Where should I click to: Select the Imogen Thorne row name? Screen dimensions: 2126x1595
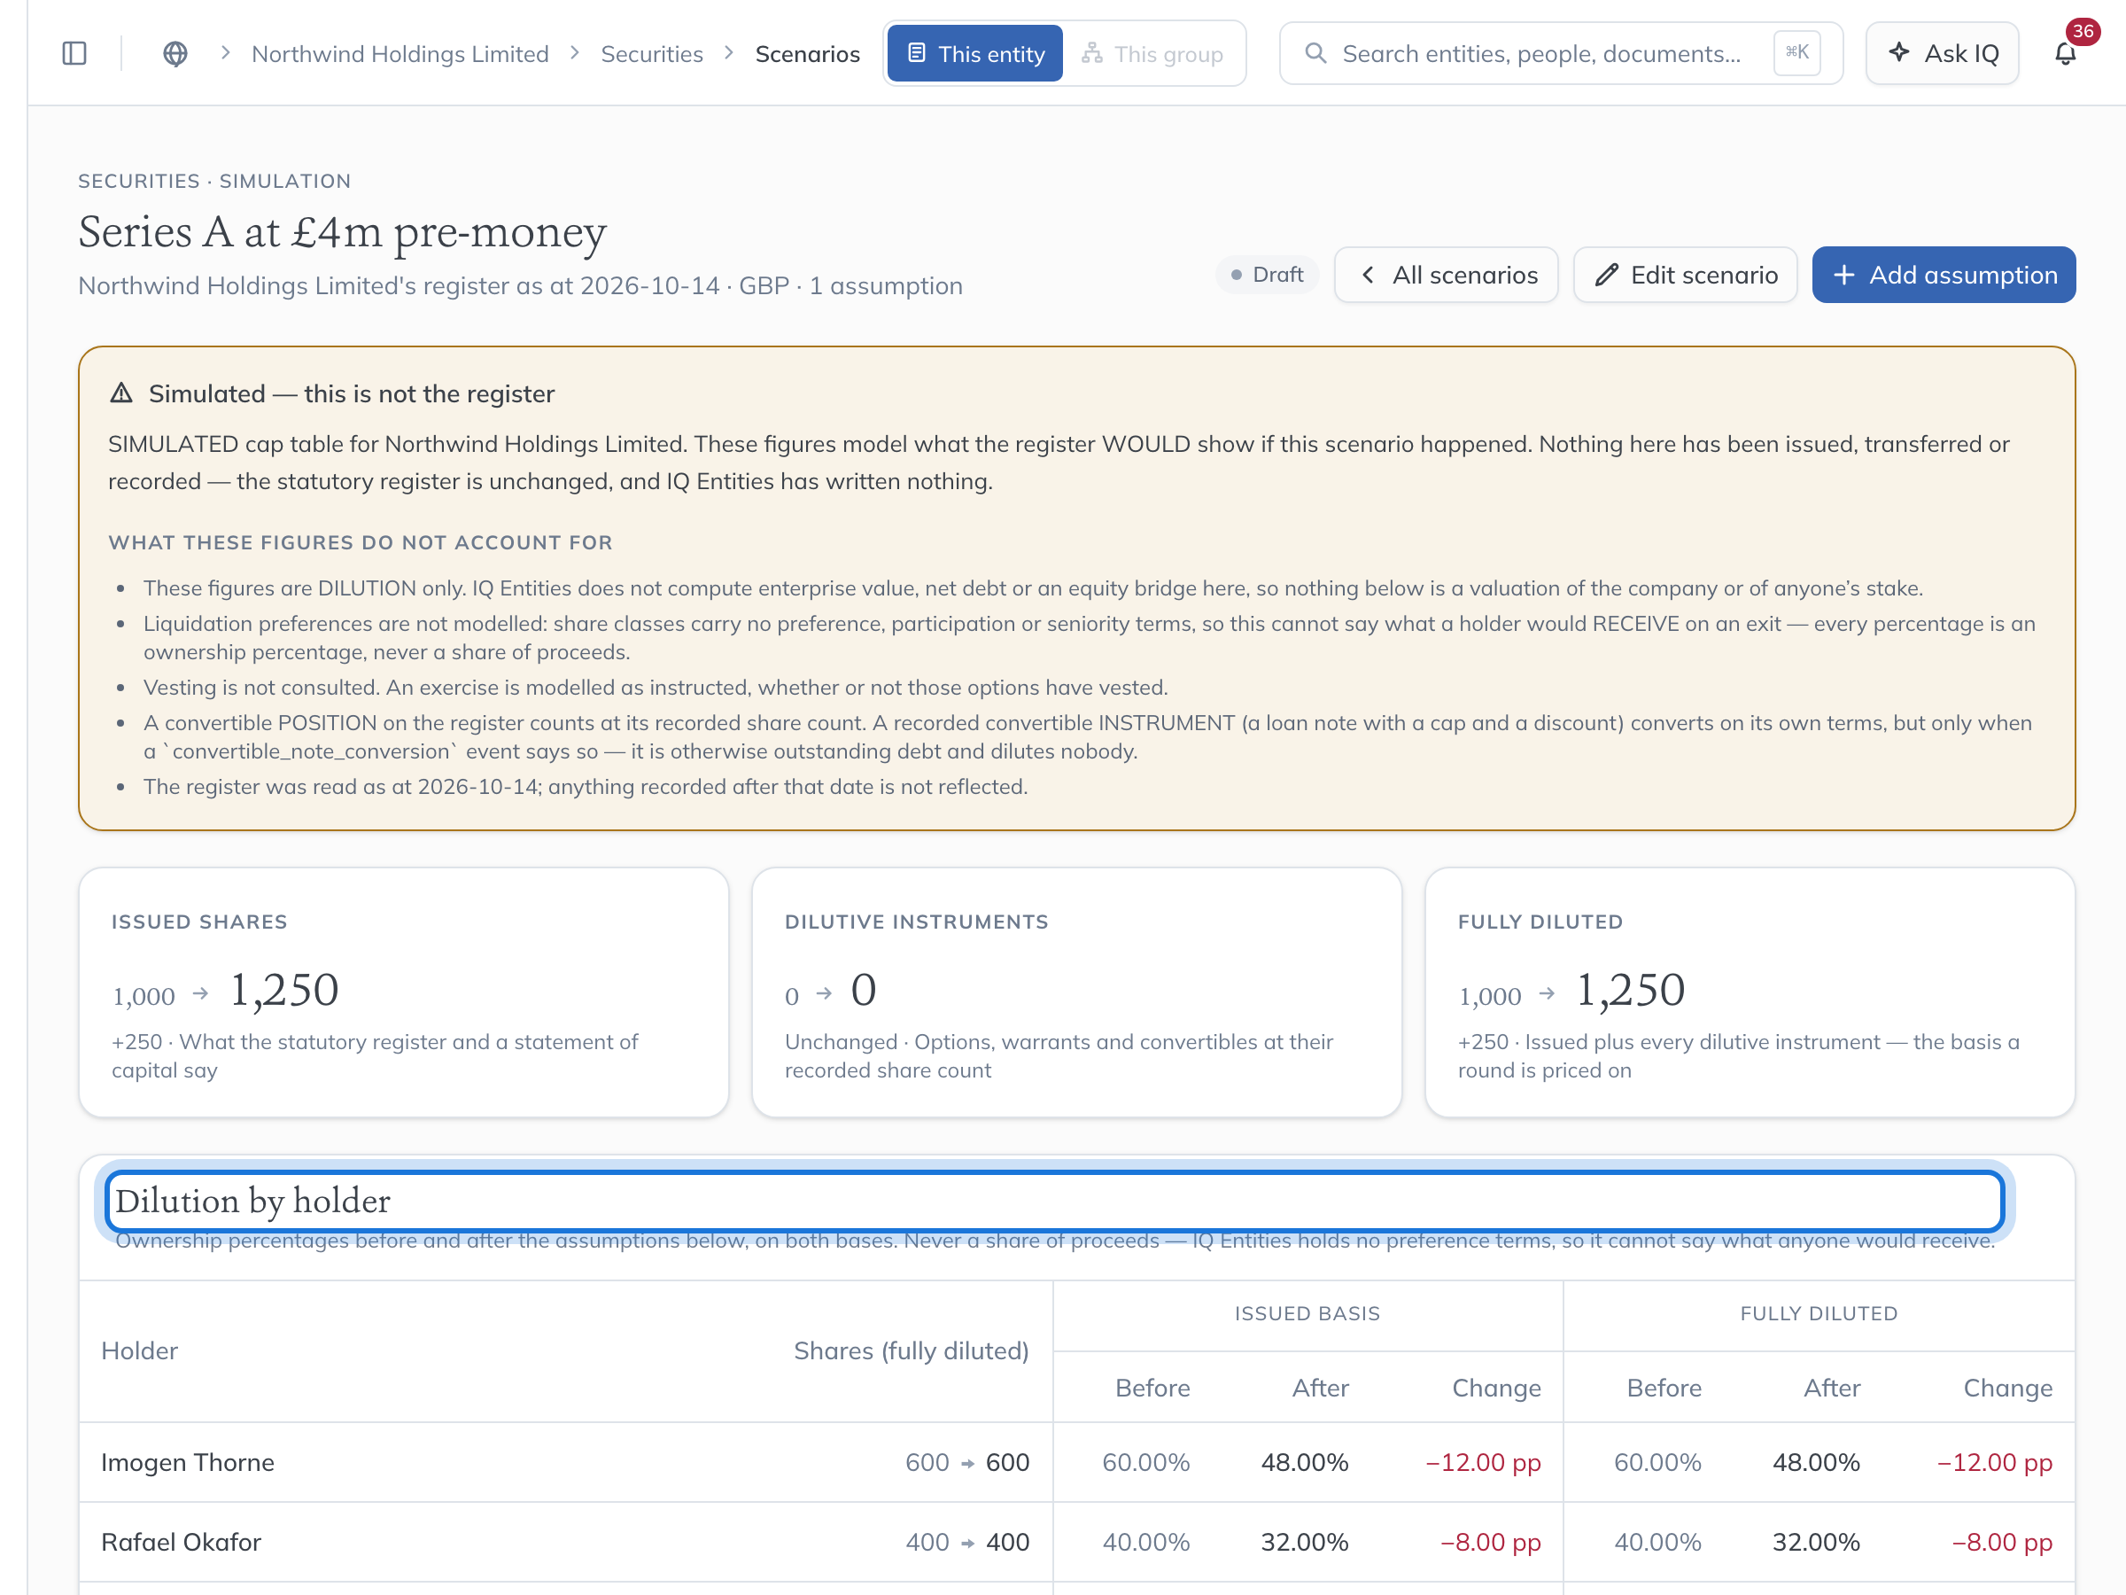pos(188,1462)
